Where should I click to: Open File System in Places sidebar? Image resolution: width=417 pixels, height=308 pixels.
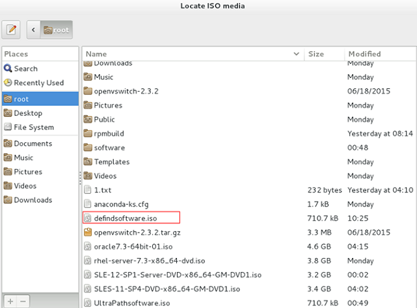coord(33,127)
